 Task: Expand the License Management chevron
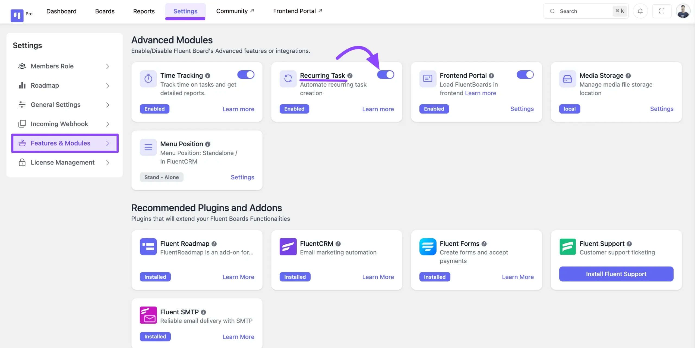point(108,163)
